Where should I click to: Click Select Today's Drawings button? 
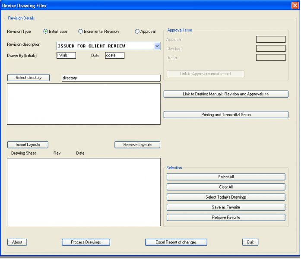pos(226,197)
